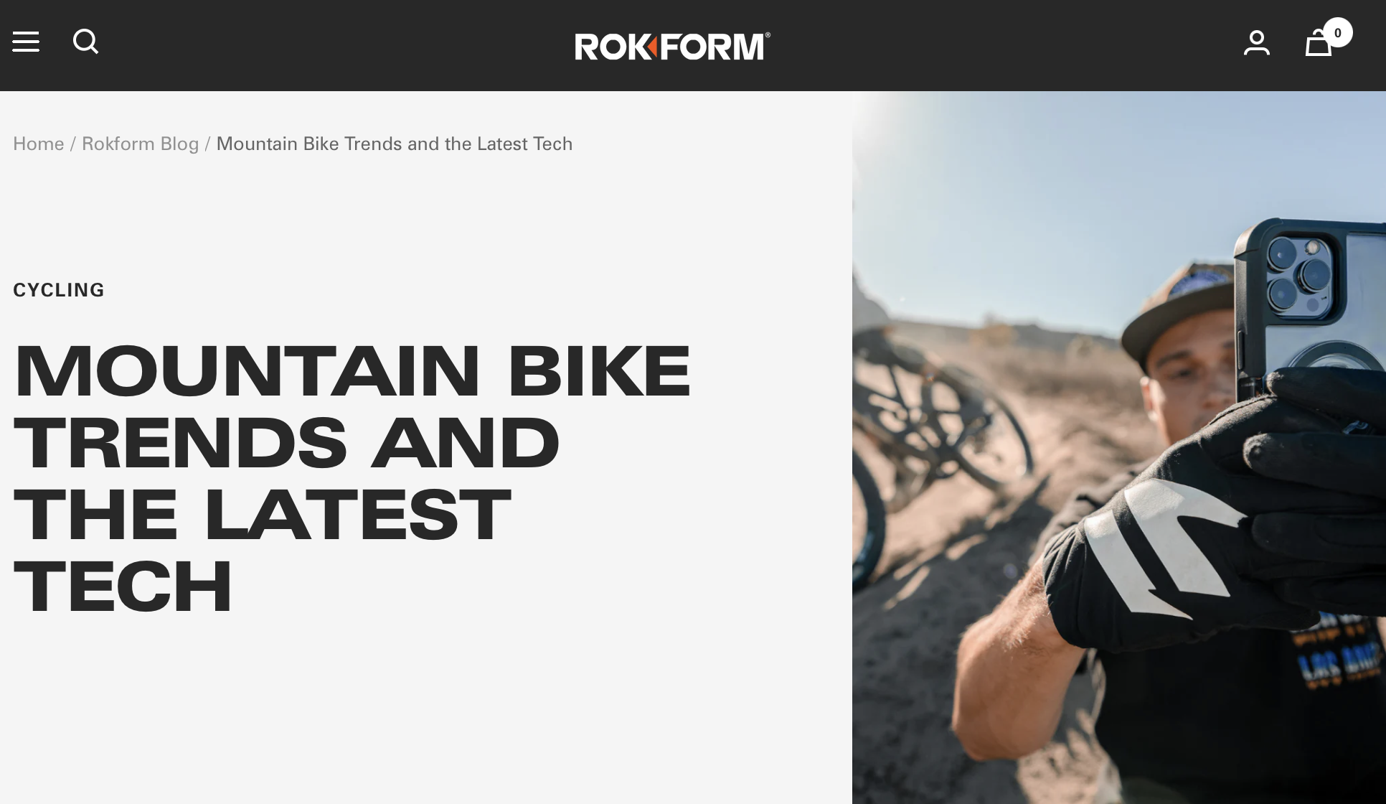Open the Rokform Blog breadcrumb link
The width and height of the screenshot is (1386, 804).
click(140, 144)
